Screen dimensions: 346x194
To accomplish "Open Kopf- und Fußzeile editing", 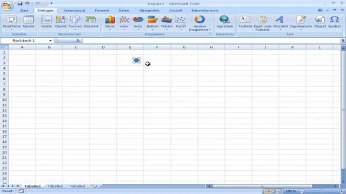I will (262, 23).
